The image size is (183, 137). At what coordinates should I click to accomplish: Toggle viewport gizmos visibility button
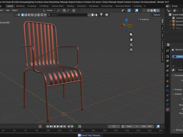click(129, 11)
